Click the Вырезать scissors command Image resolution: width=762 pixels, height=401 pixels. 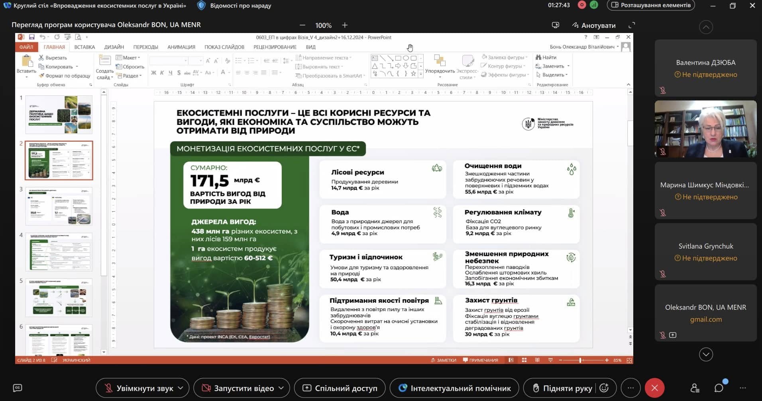pos(53,58)
